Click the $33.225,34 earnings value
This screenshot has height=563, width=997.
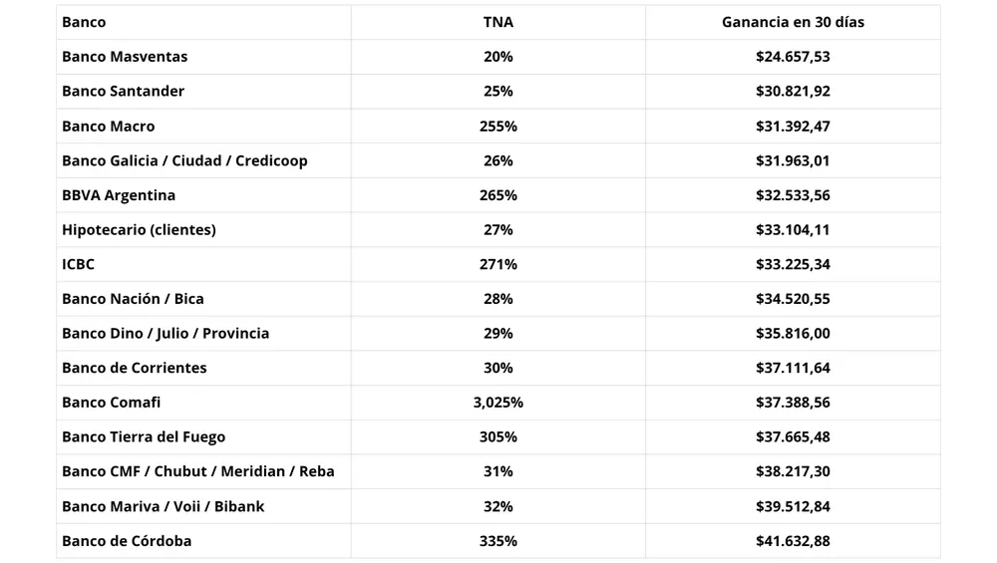pyautogui.click(x=793, y=264)
